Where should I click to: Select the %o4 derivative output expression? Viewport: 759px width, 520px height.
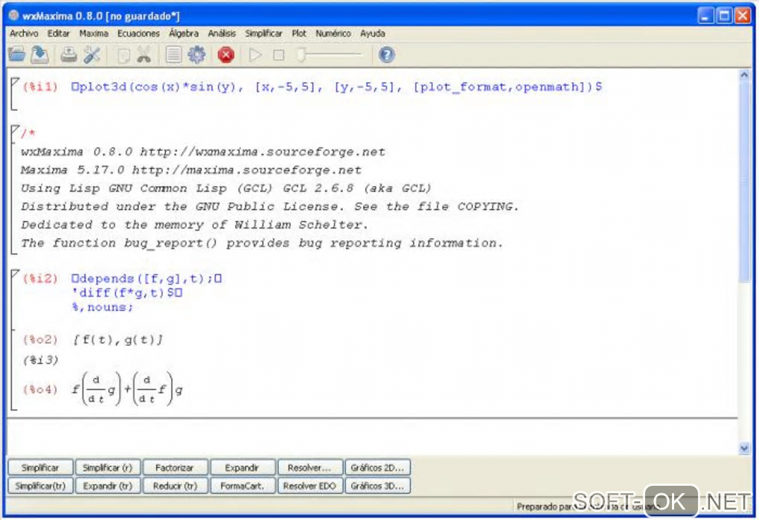tap(127, 389)
